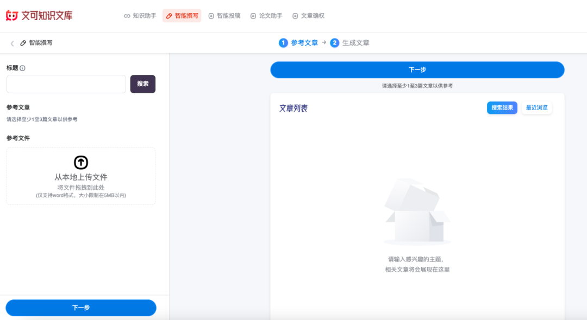Click the 文章列表 heading

pos(293,108)
